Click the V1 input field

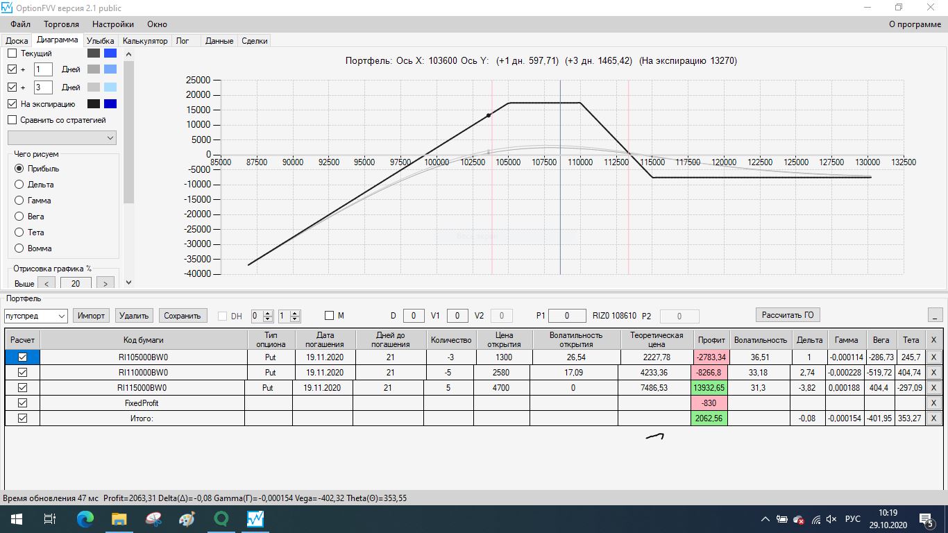pyautogui.click(x=457, y=316)
